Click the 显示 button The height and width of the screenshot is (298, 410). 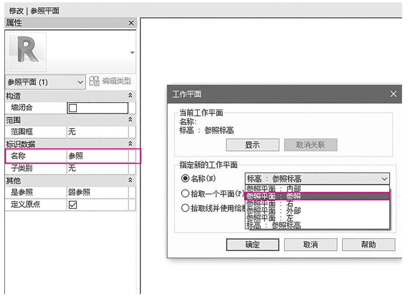[x=252, y=145]
